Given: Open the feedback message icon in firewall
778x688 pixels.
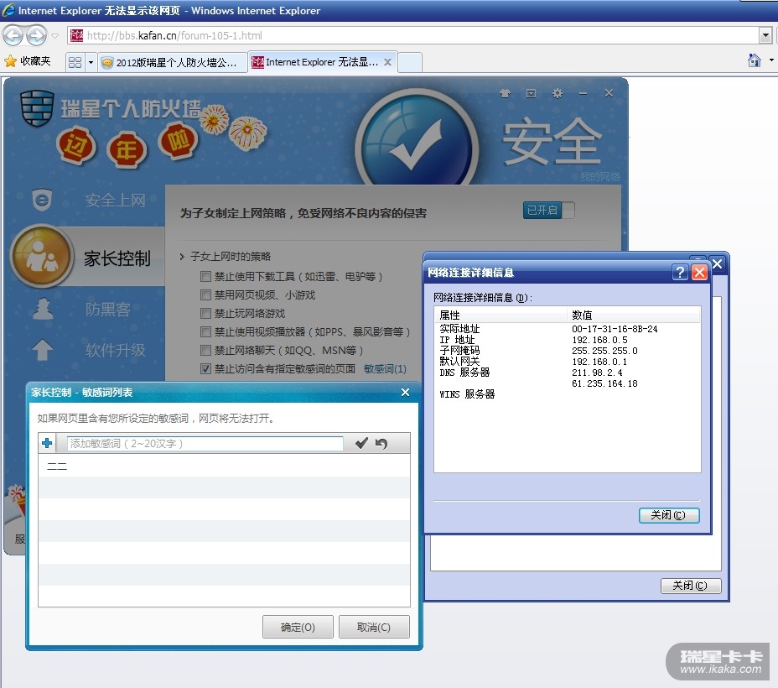Looking at the screenshot, I should pyautogui.click(x=531, y=93).
